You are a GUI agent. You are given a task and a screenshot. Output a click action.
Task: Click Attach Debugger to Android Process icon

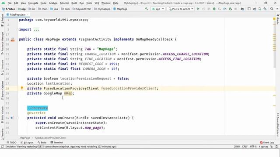point(230,9)
